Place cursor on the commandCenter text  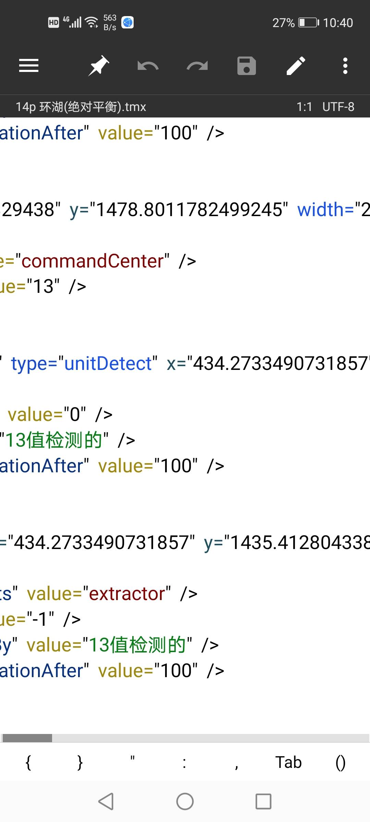pyautogui.click(x=92, y=261)
